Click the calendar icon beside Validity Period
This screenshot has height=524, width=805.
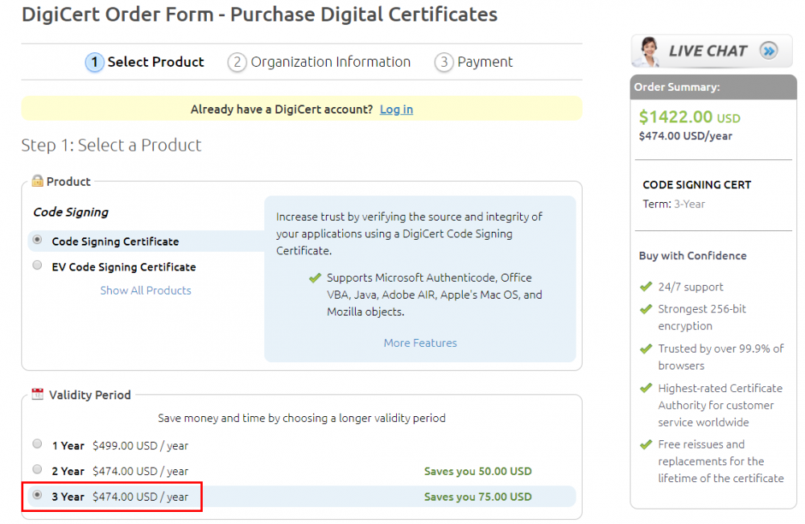pos(37,394)
